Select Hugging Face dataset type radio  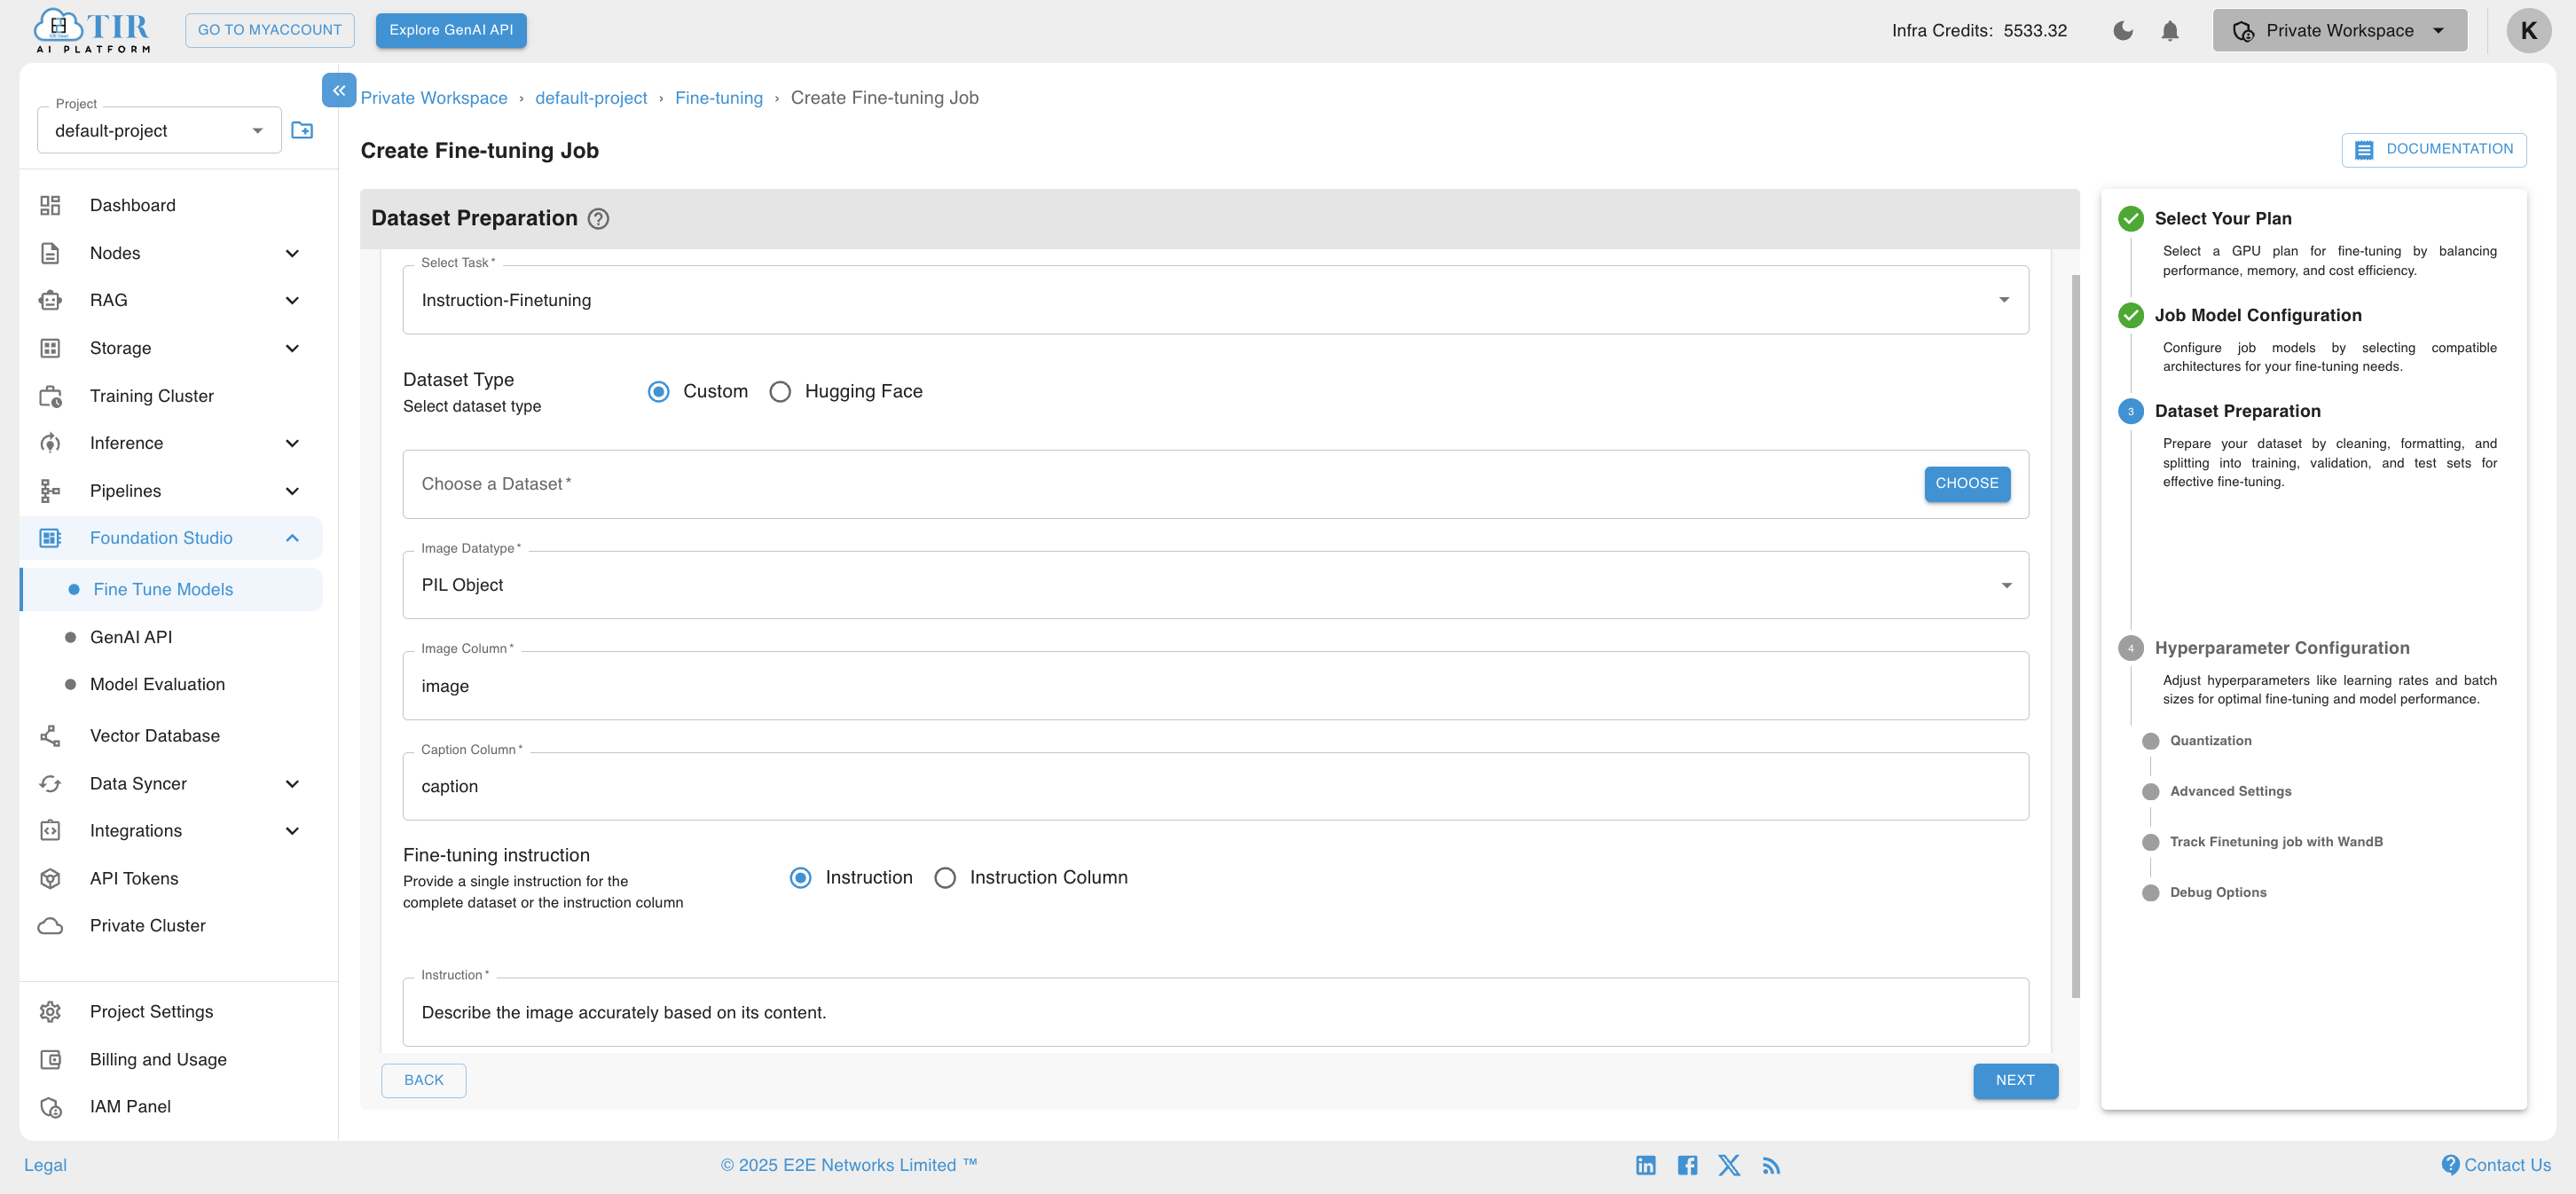pyautogui.click(x=780, y=392)
